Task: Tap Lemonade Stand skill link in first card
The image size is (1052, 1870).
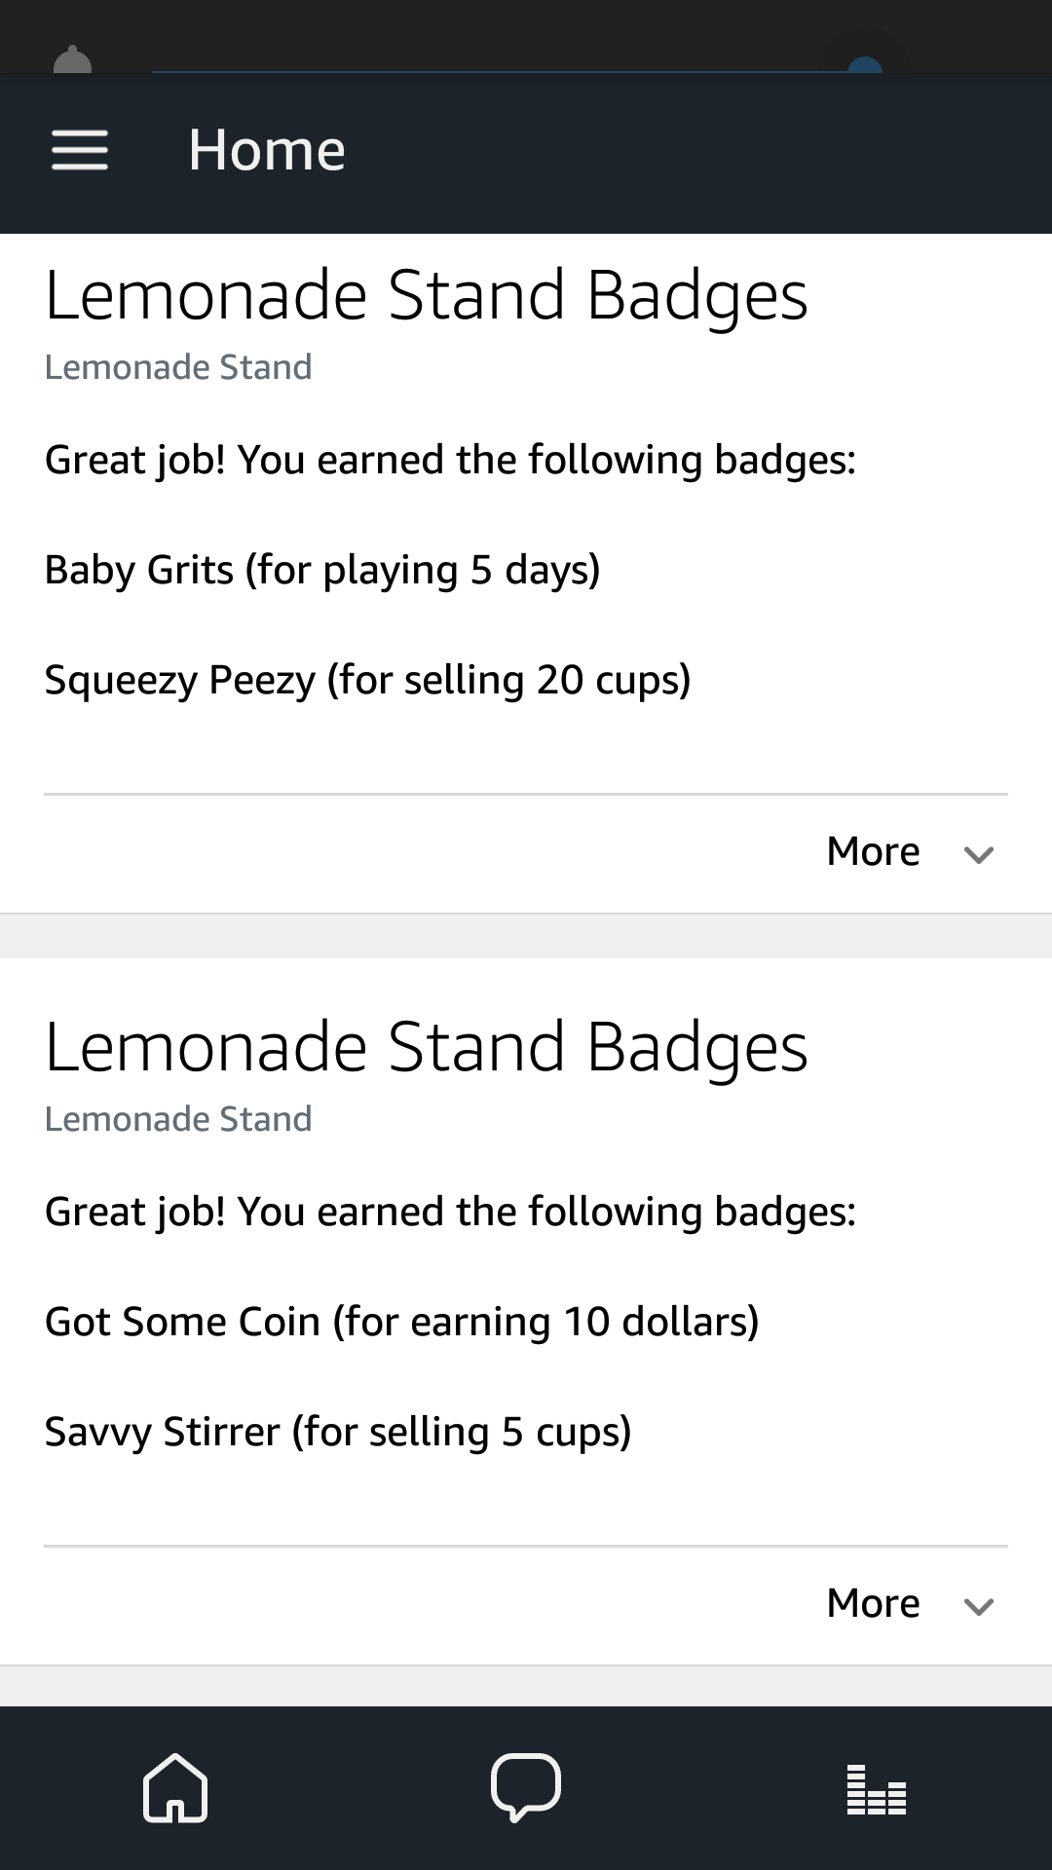Action: (x=178, y=368)
